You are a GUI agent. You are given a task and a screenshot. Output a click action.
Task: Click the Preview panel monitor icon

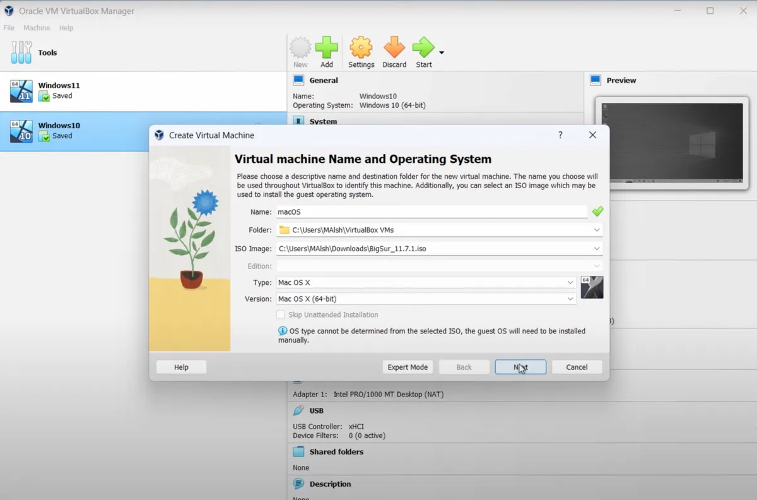(596, 80)
